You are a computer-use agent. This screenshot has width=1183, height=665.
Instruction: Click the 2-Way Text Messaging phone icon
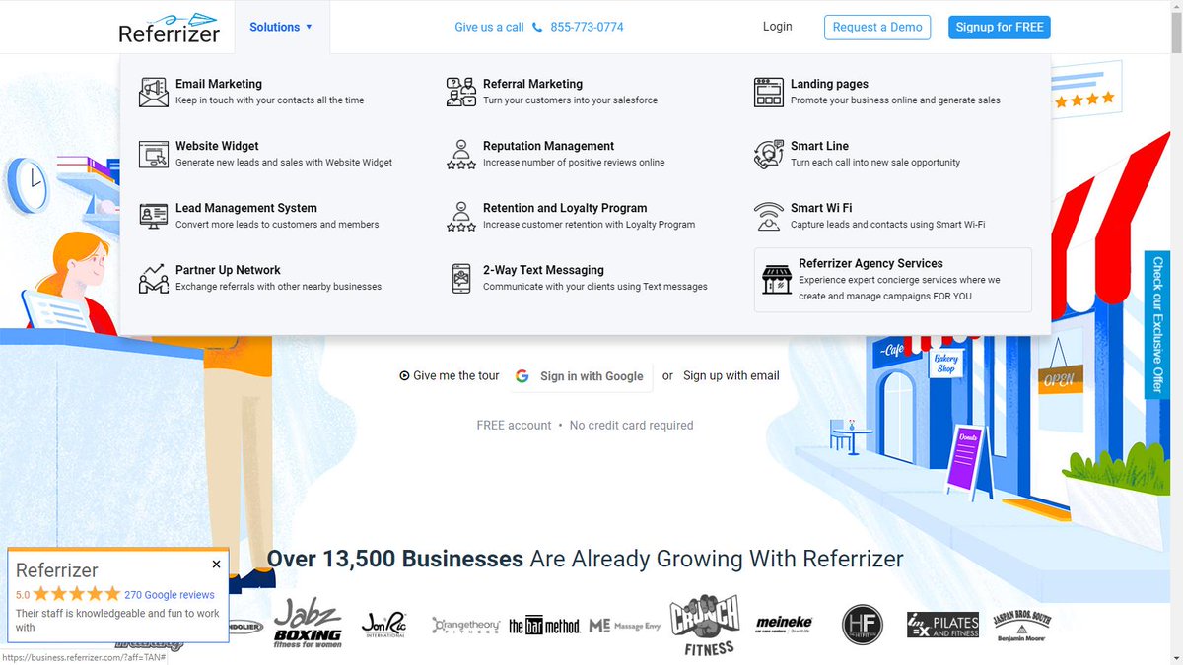460,278
